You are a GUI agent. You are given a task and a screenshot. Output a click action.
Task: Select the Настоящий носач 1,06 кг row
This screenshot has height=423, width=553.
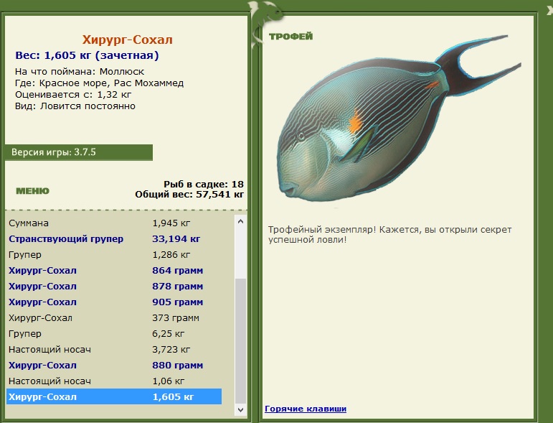click(x=114, y=381)
